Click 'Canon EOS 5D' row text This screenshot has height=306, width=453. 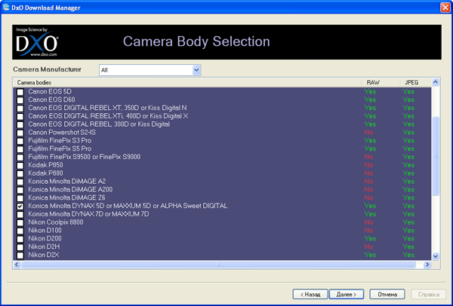pos(50,92)
